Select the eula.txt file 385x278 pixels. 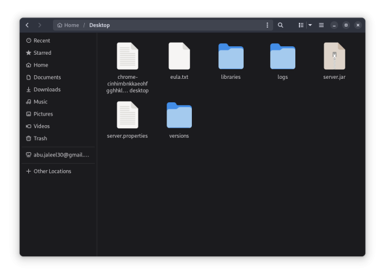pos(179,57)
